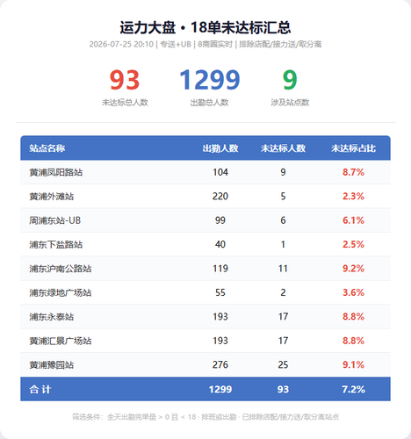
Task: Click the 出勤人数 column header
Action: pyautogui.click(x=220, y=148)
